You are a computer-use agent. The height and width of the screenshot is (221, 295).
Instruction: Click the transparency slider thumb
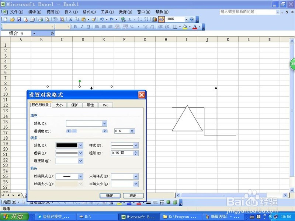click(x=74, y=131)
